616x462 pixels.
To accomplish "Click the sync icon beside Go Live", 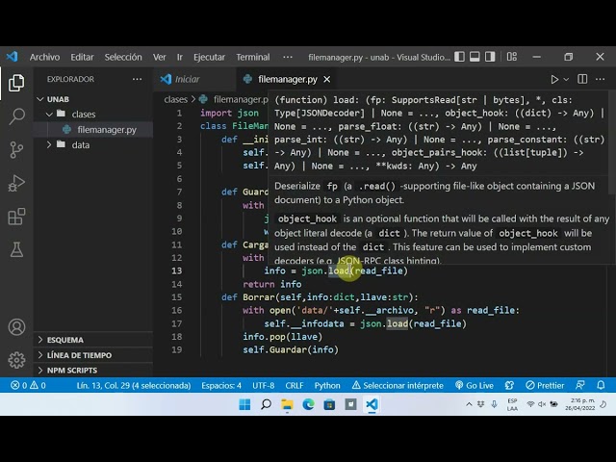I will click(509, 385).
